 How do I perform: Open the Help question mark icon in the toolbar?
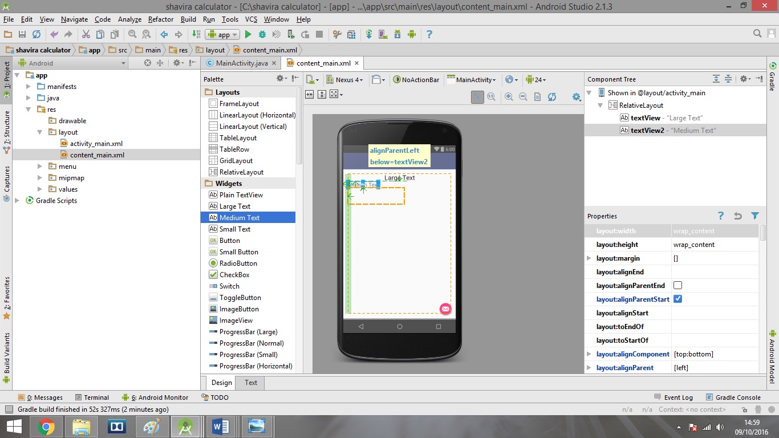coord(429,35)
